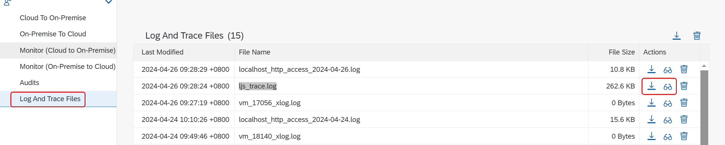Delete vm_17056_xlog.log file

click(x=684, y=103)
